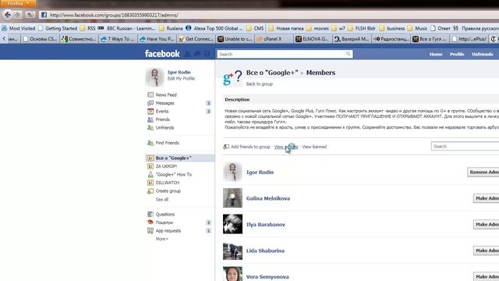Click the browser forward arrow button
Screen dimensions: 499x281
pyautogui.click(x=17, y=15)
